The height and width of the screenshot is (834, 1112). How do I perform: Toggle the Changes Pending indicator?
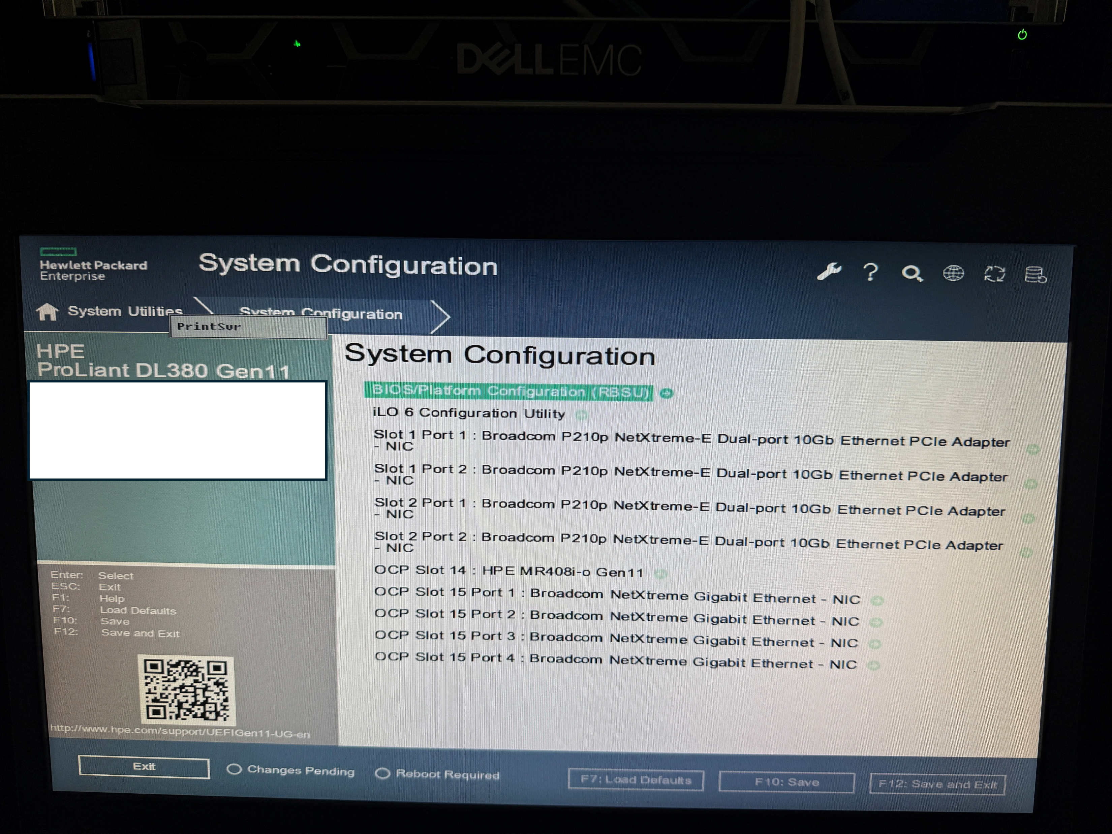[234, 769]
